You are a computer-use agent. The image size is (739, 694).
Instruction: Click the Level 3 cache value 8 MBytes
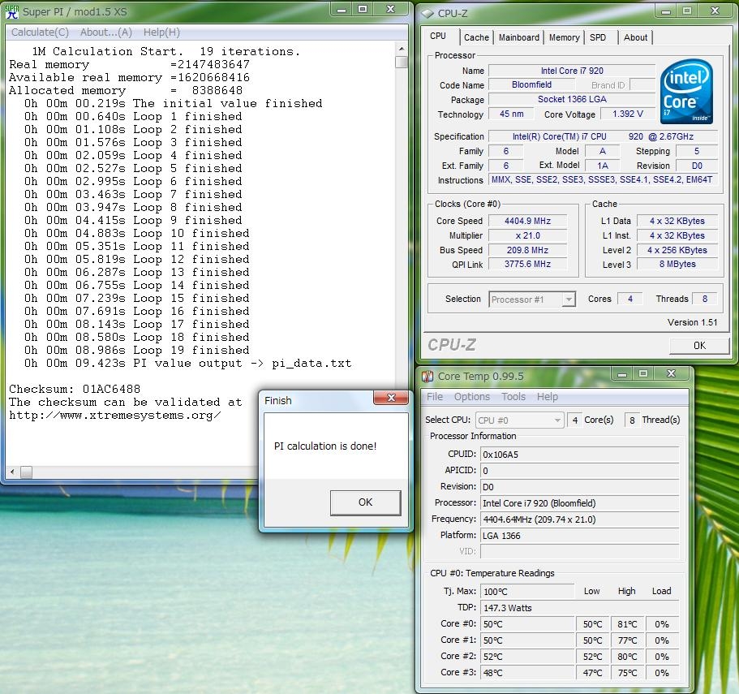pyautogui.click(x=677, y=265)
